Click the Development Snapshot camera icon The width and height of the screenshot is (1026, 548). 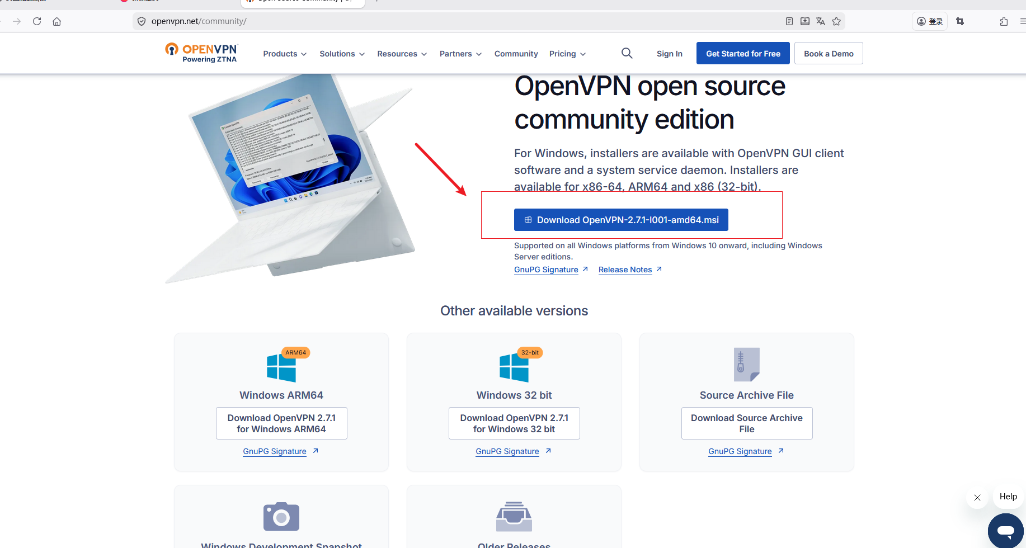(281, 516)
